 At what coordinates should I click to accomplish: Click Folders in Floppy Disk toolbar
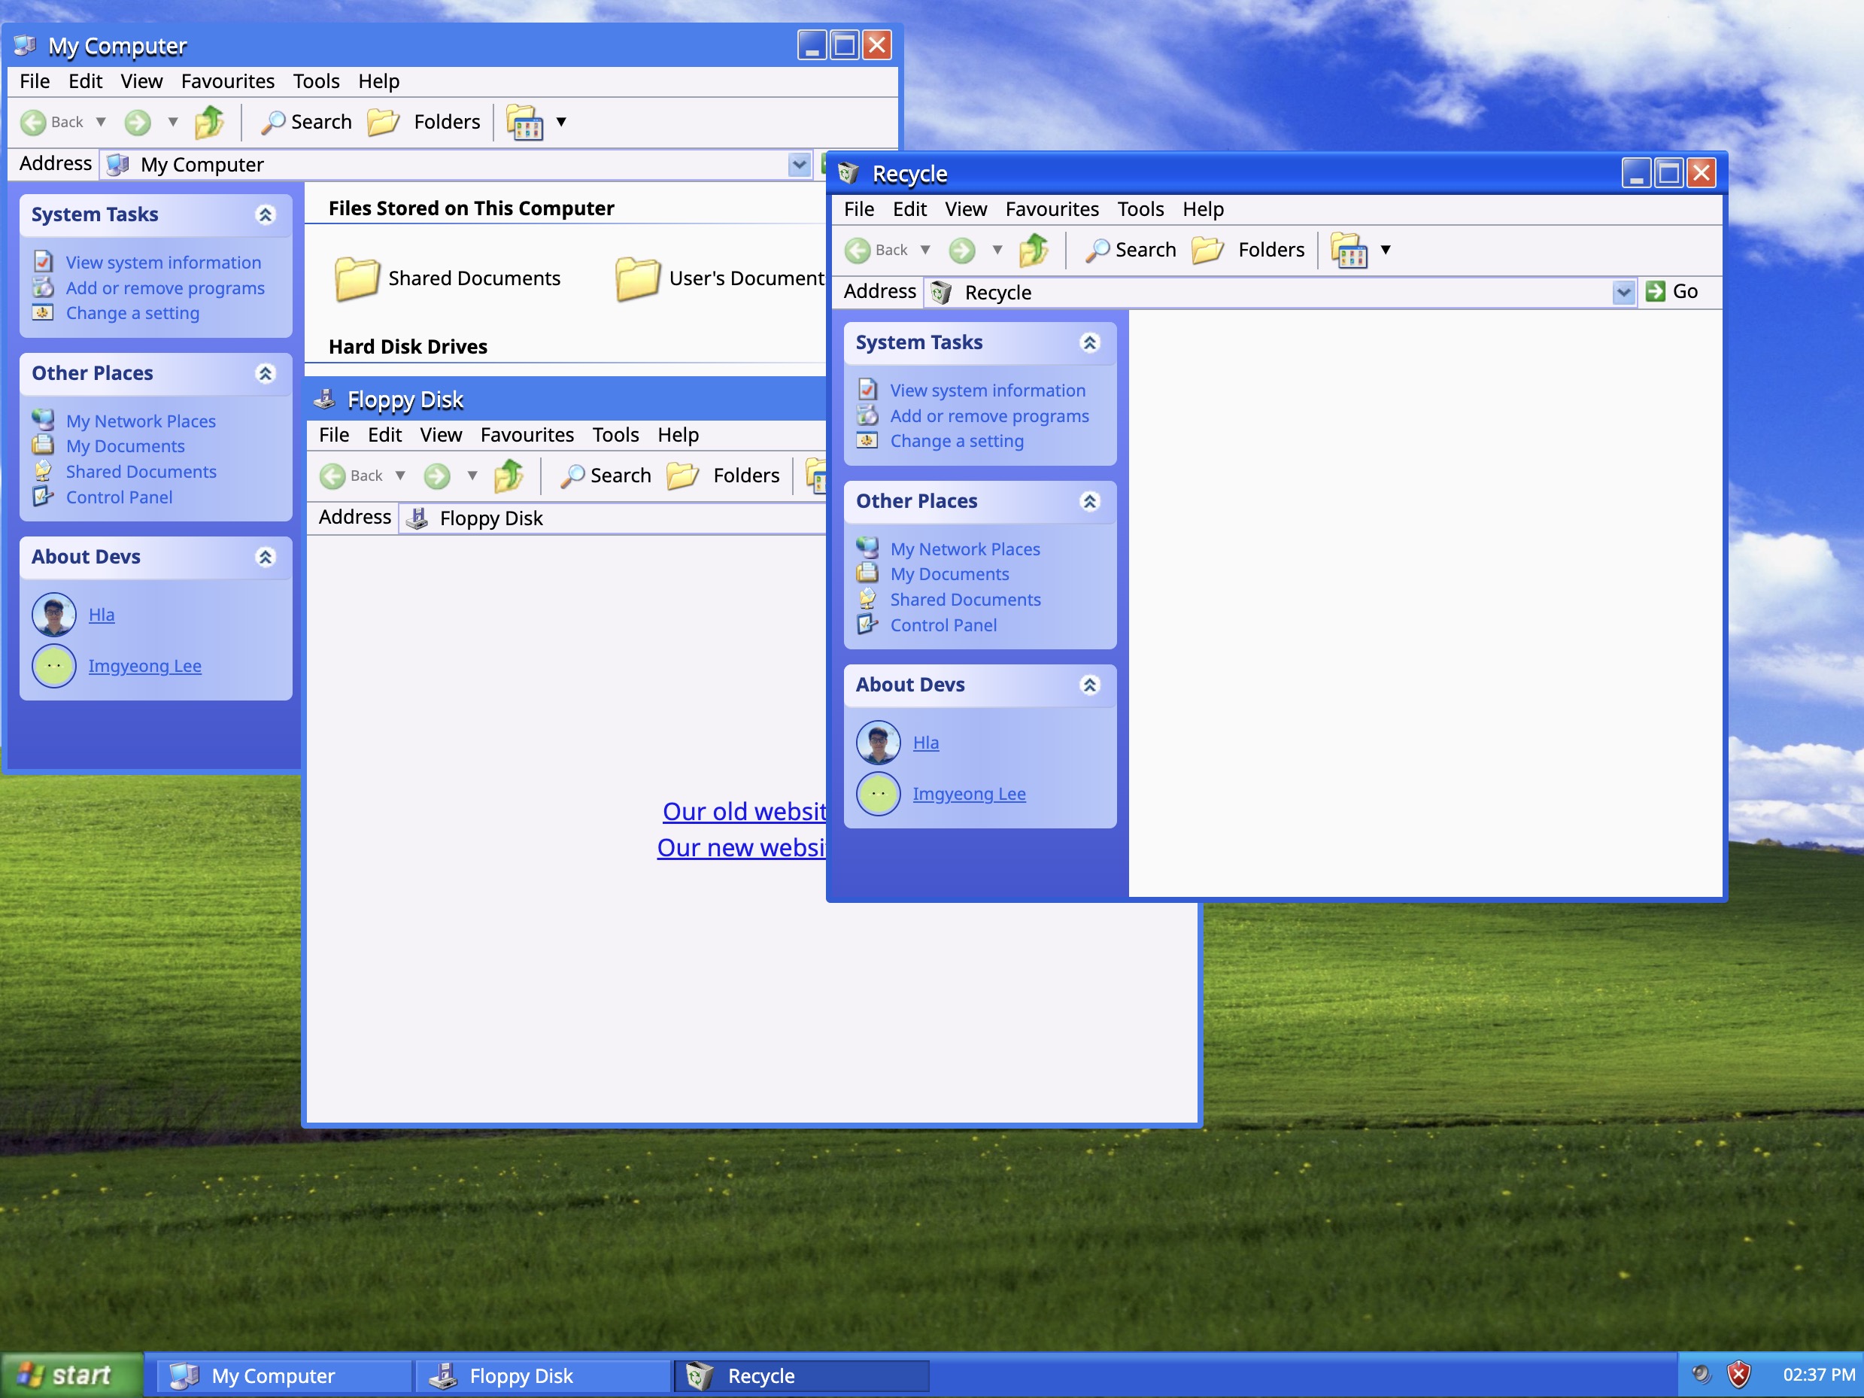(x=724, y=476)
